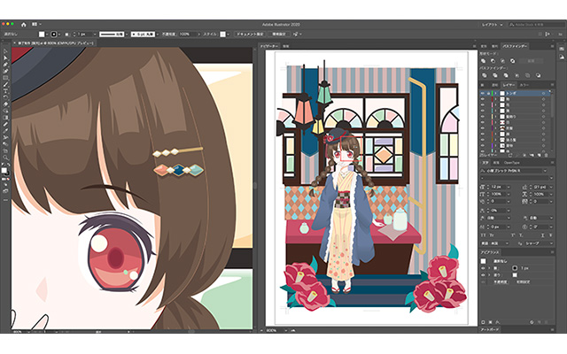Screen dimensions: 567x354
Task: Toggle stroke row visibility in Appearance panel
Action: coord(483,268)
